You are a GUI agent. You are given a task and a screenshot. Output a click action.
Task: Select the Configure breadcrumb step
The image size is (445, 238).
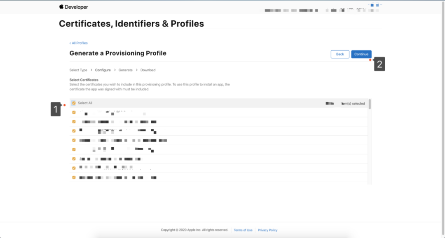(103, 70)
